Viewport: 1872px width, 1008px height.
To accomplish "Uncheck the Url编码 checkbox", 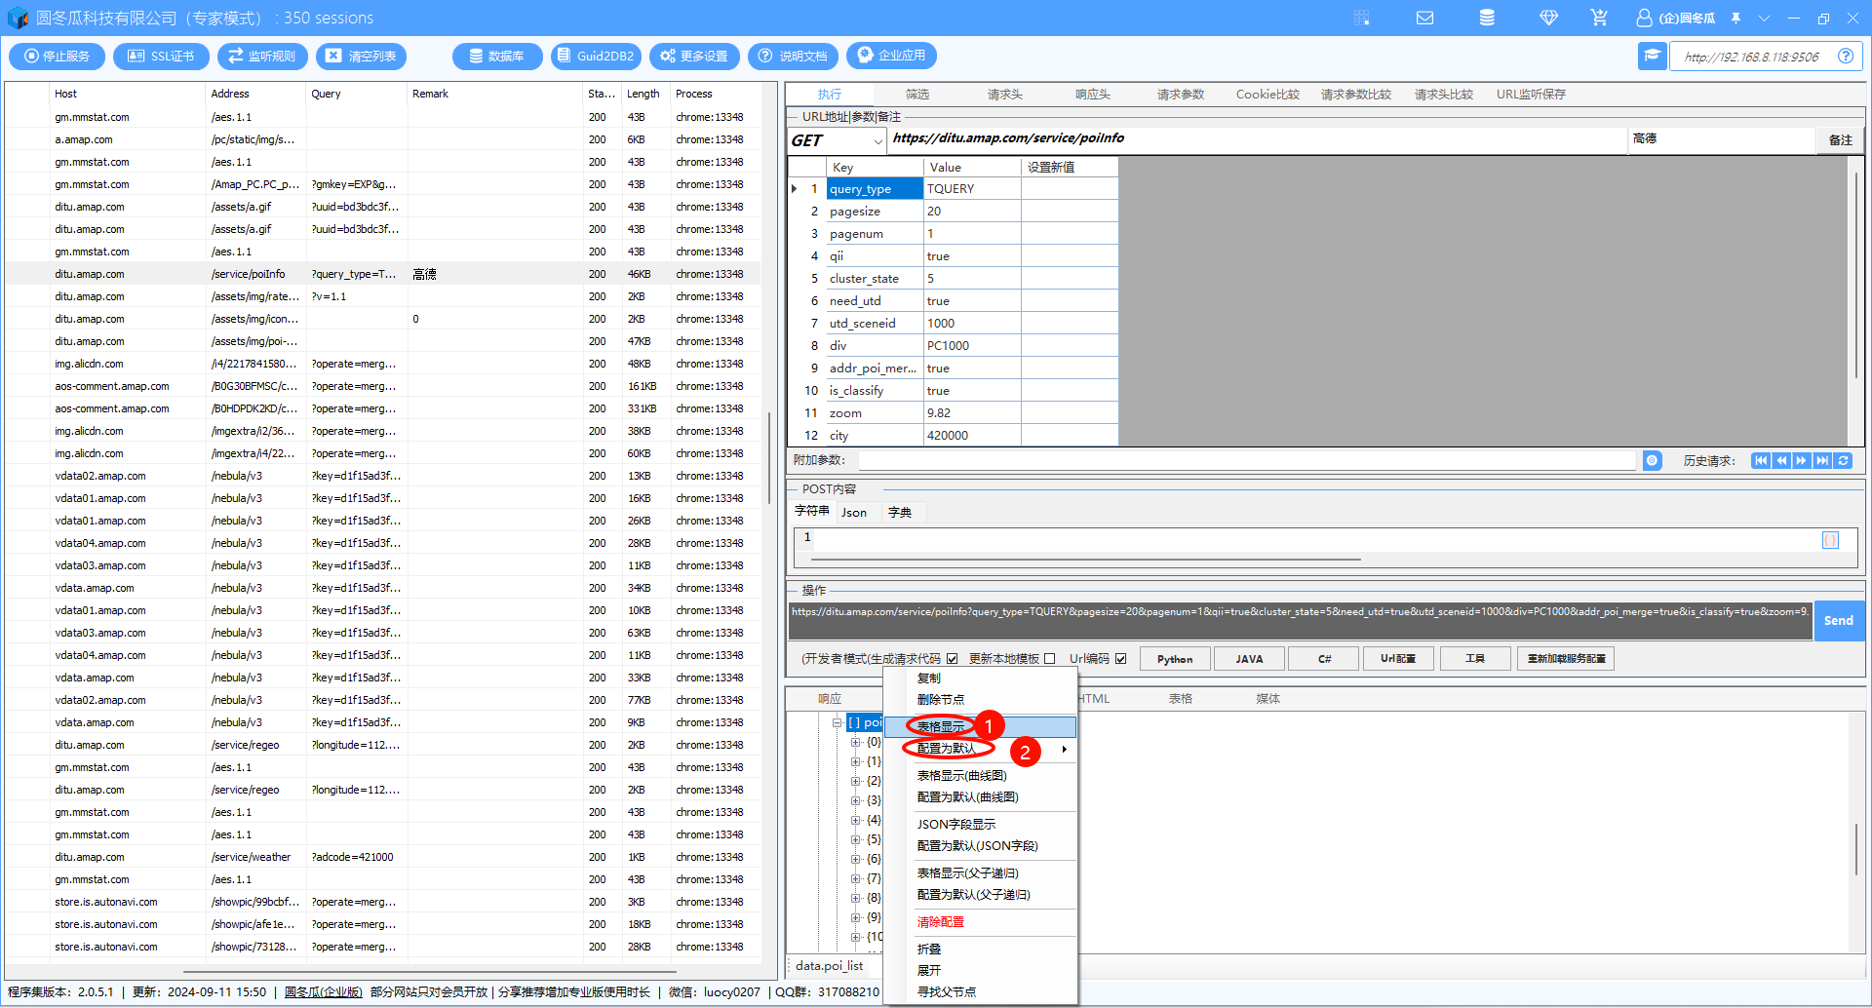I will tap(1121, 659).
